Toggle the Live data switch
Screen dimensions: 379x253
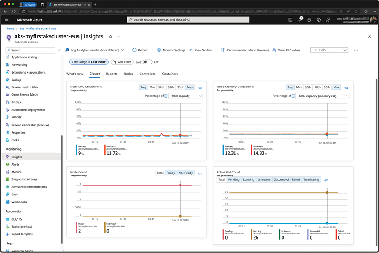click(x=148, y=62)
